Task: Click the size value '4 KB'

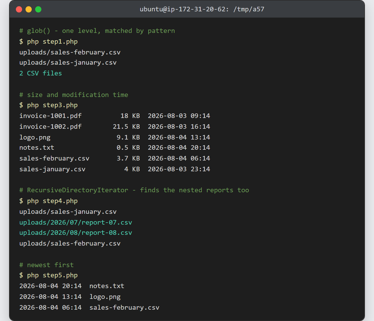Action: pos(132,169)
